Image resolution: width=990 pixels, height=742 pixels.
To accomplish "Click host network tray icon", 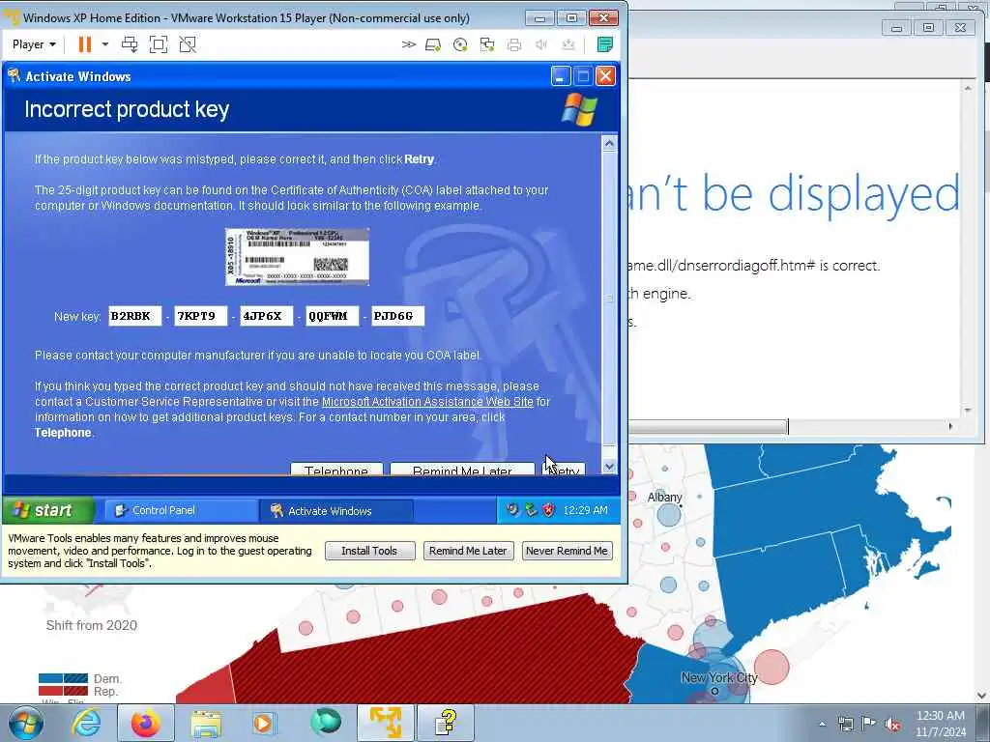I will 845,724.
